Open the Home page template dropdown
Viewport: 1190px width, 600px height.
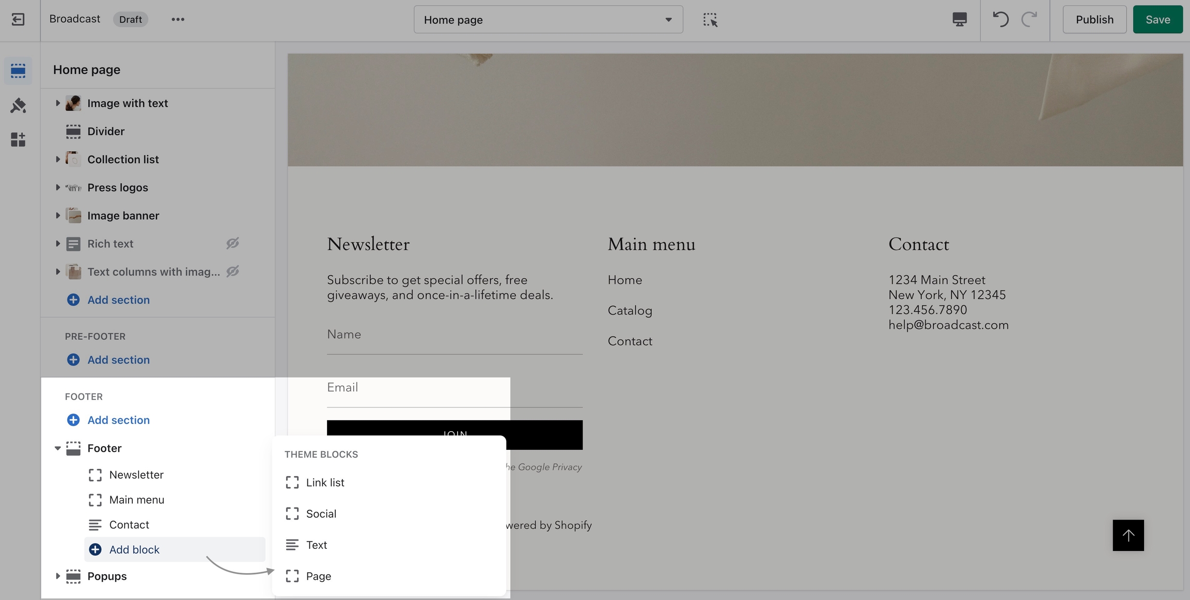[548, 20]
